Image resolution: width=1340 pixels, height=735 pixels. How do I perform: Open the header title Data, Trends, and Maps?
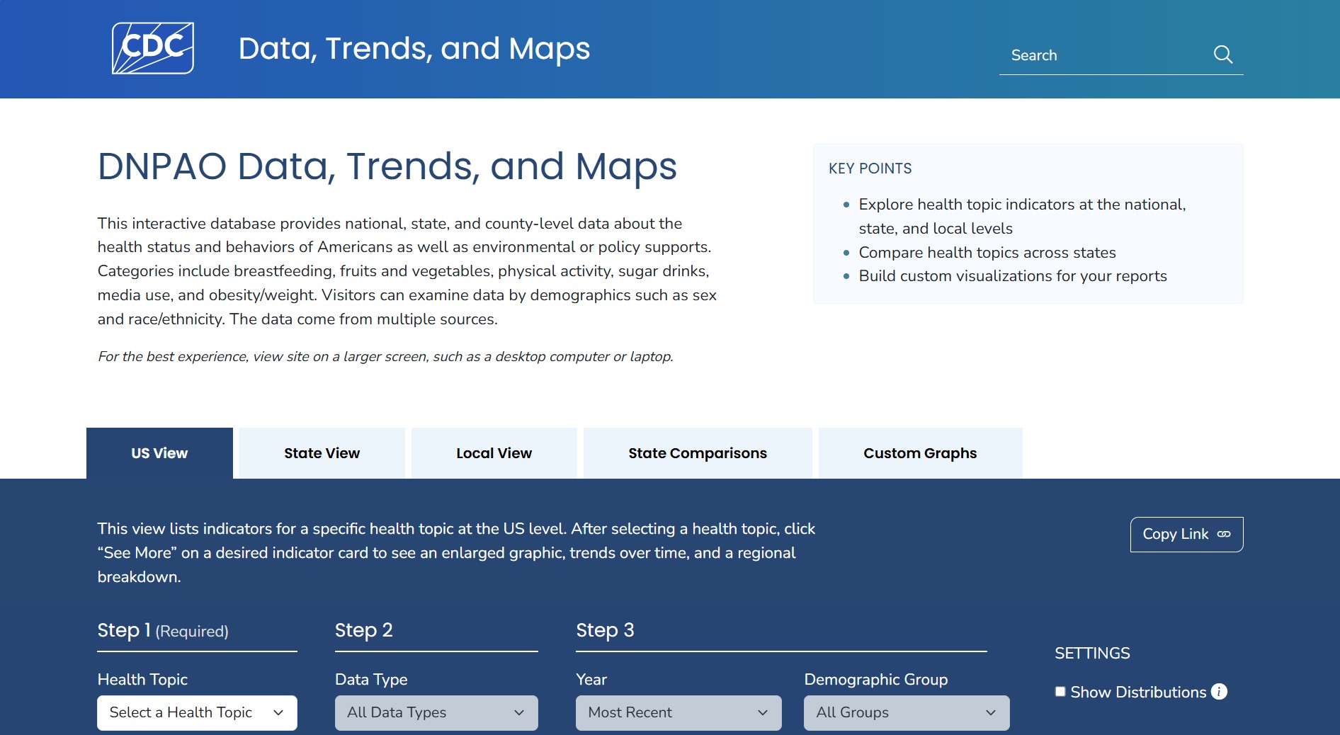pos(414,48)
